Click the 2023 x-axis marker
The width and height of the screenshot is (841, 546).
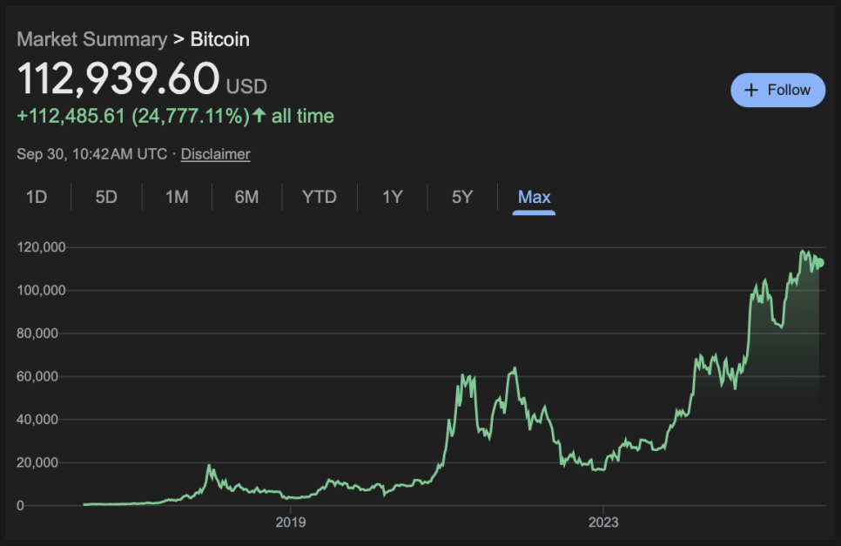pyautogui.click(x=603, y=522)
